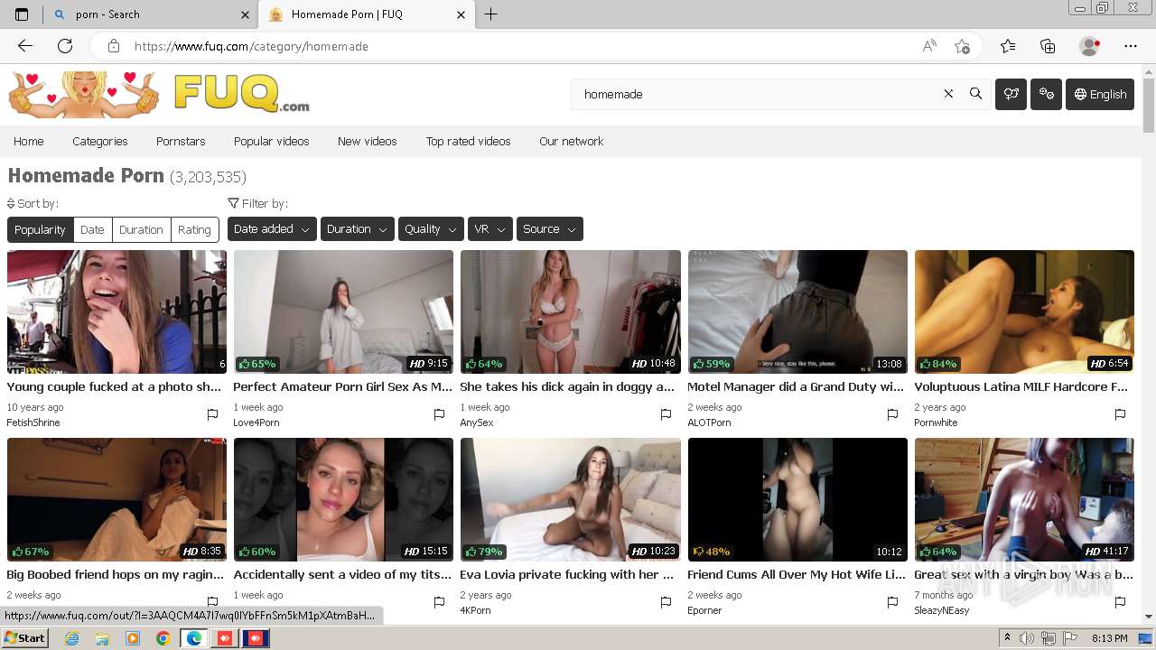Expand the Source filter dropdown
This screenshot has width=1156, height=650.
point(550,229)
